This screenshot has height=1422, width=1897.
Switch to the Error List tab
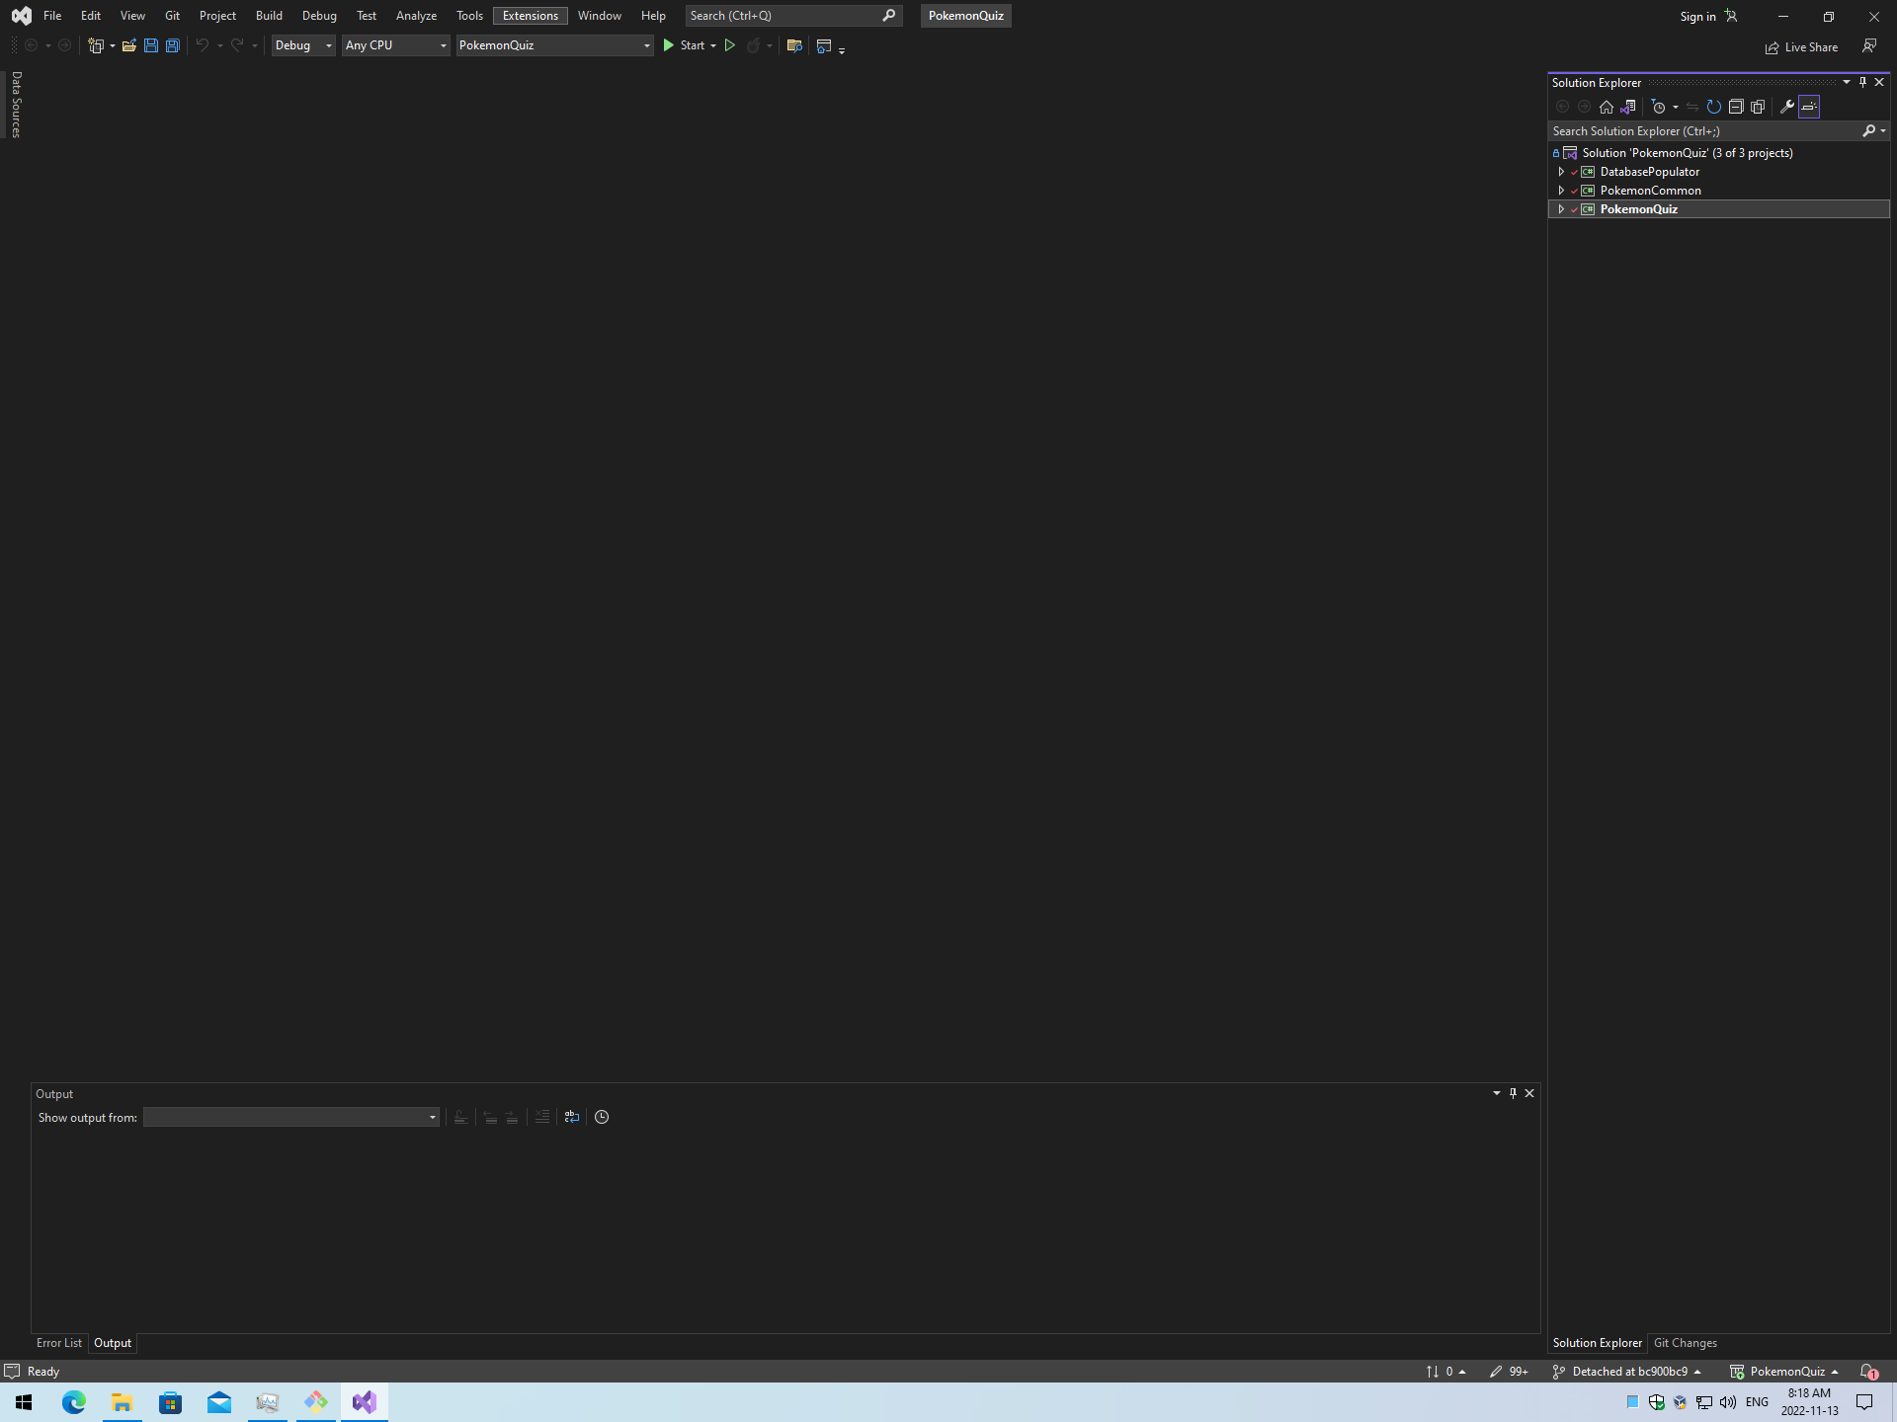tap(59, 1343)
